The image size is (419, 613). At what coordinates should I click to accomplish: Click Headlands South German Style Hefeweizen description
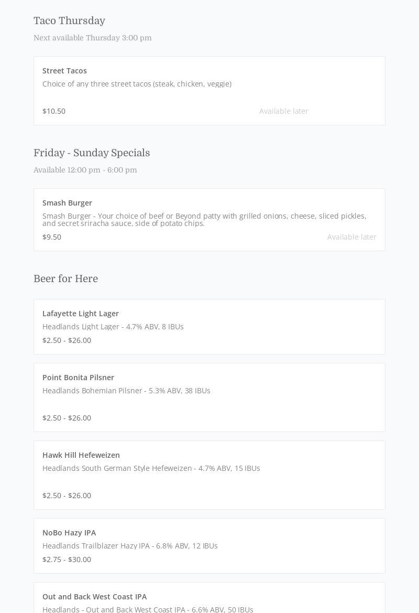[151, 468]
